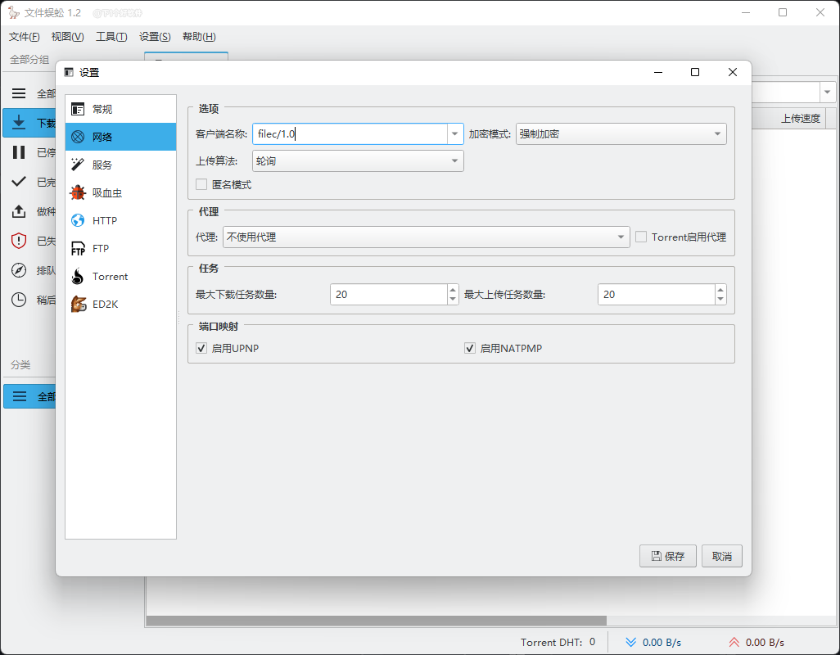
Task: Click the 服务 magic wand icon
Action: pos(78,165)
